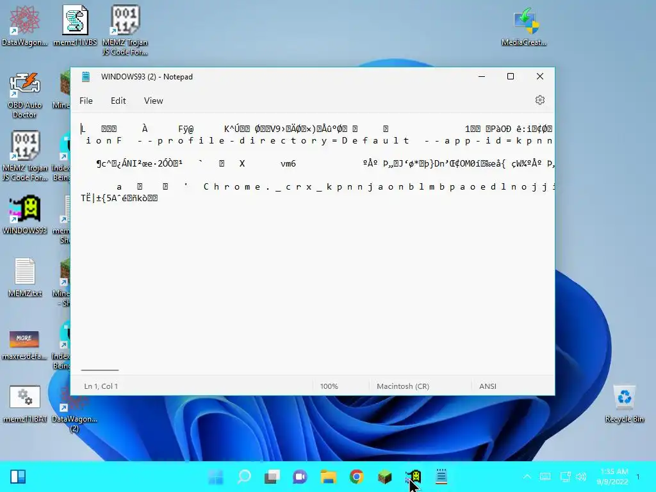656x492 pixels.
Task: Open the Widgets panel from taskbar
Action: click(18, 477)
